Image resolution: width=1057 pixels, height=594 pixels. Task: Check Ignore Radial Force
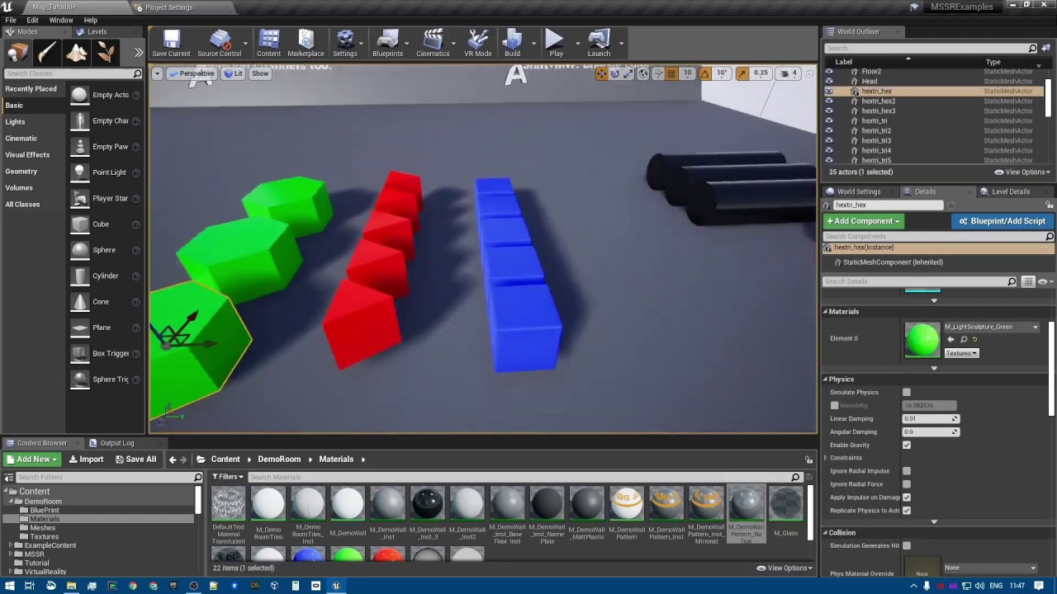point(907,484)
